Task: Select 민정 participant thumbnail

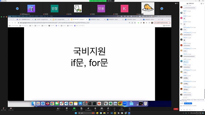Action: pyautogui.click(x=54, y=8)
